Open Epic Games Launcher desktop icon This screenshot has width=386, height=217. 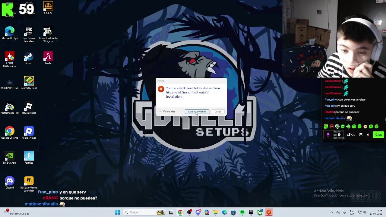[x=29, y=35]
